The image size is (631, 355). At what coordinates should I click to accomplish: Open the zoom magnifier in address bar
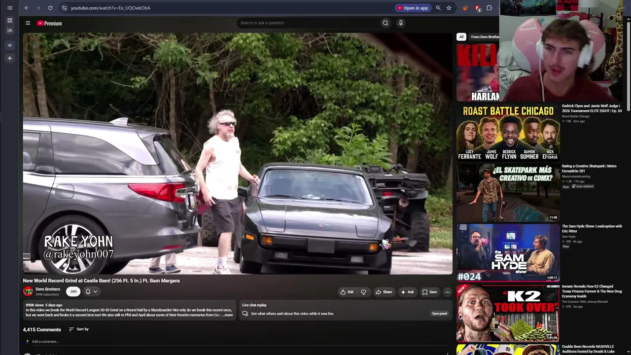pos(438,8)
